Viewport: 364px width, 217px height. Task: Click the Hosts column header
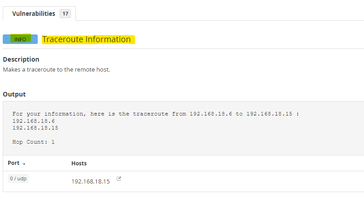click(79, 163)
